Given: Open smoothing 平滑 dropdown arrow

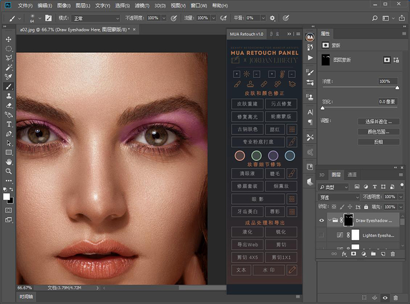Looking at the screenshot, I should (x=263, y=18).
